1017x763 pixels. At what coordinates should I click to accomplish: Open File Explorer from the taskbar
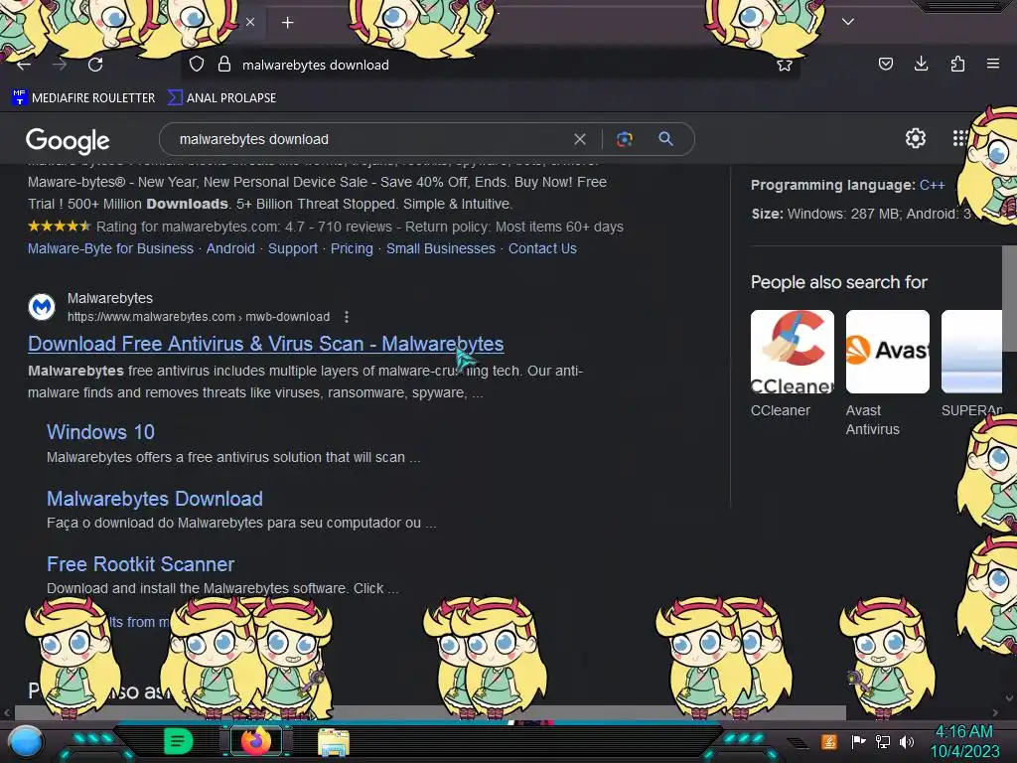tap(334, 741)
